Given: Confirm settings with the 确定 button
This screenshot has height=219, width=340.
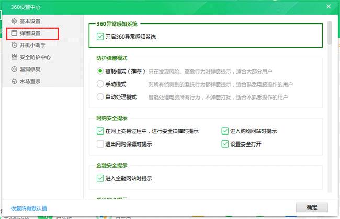Looking at the screenshot, I should (312, 208).
